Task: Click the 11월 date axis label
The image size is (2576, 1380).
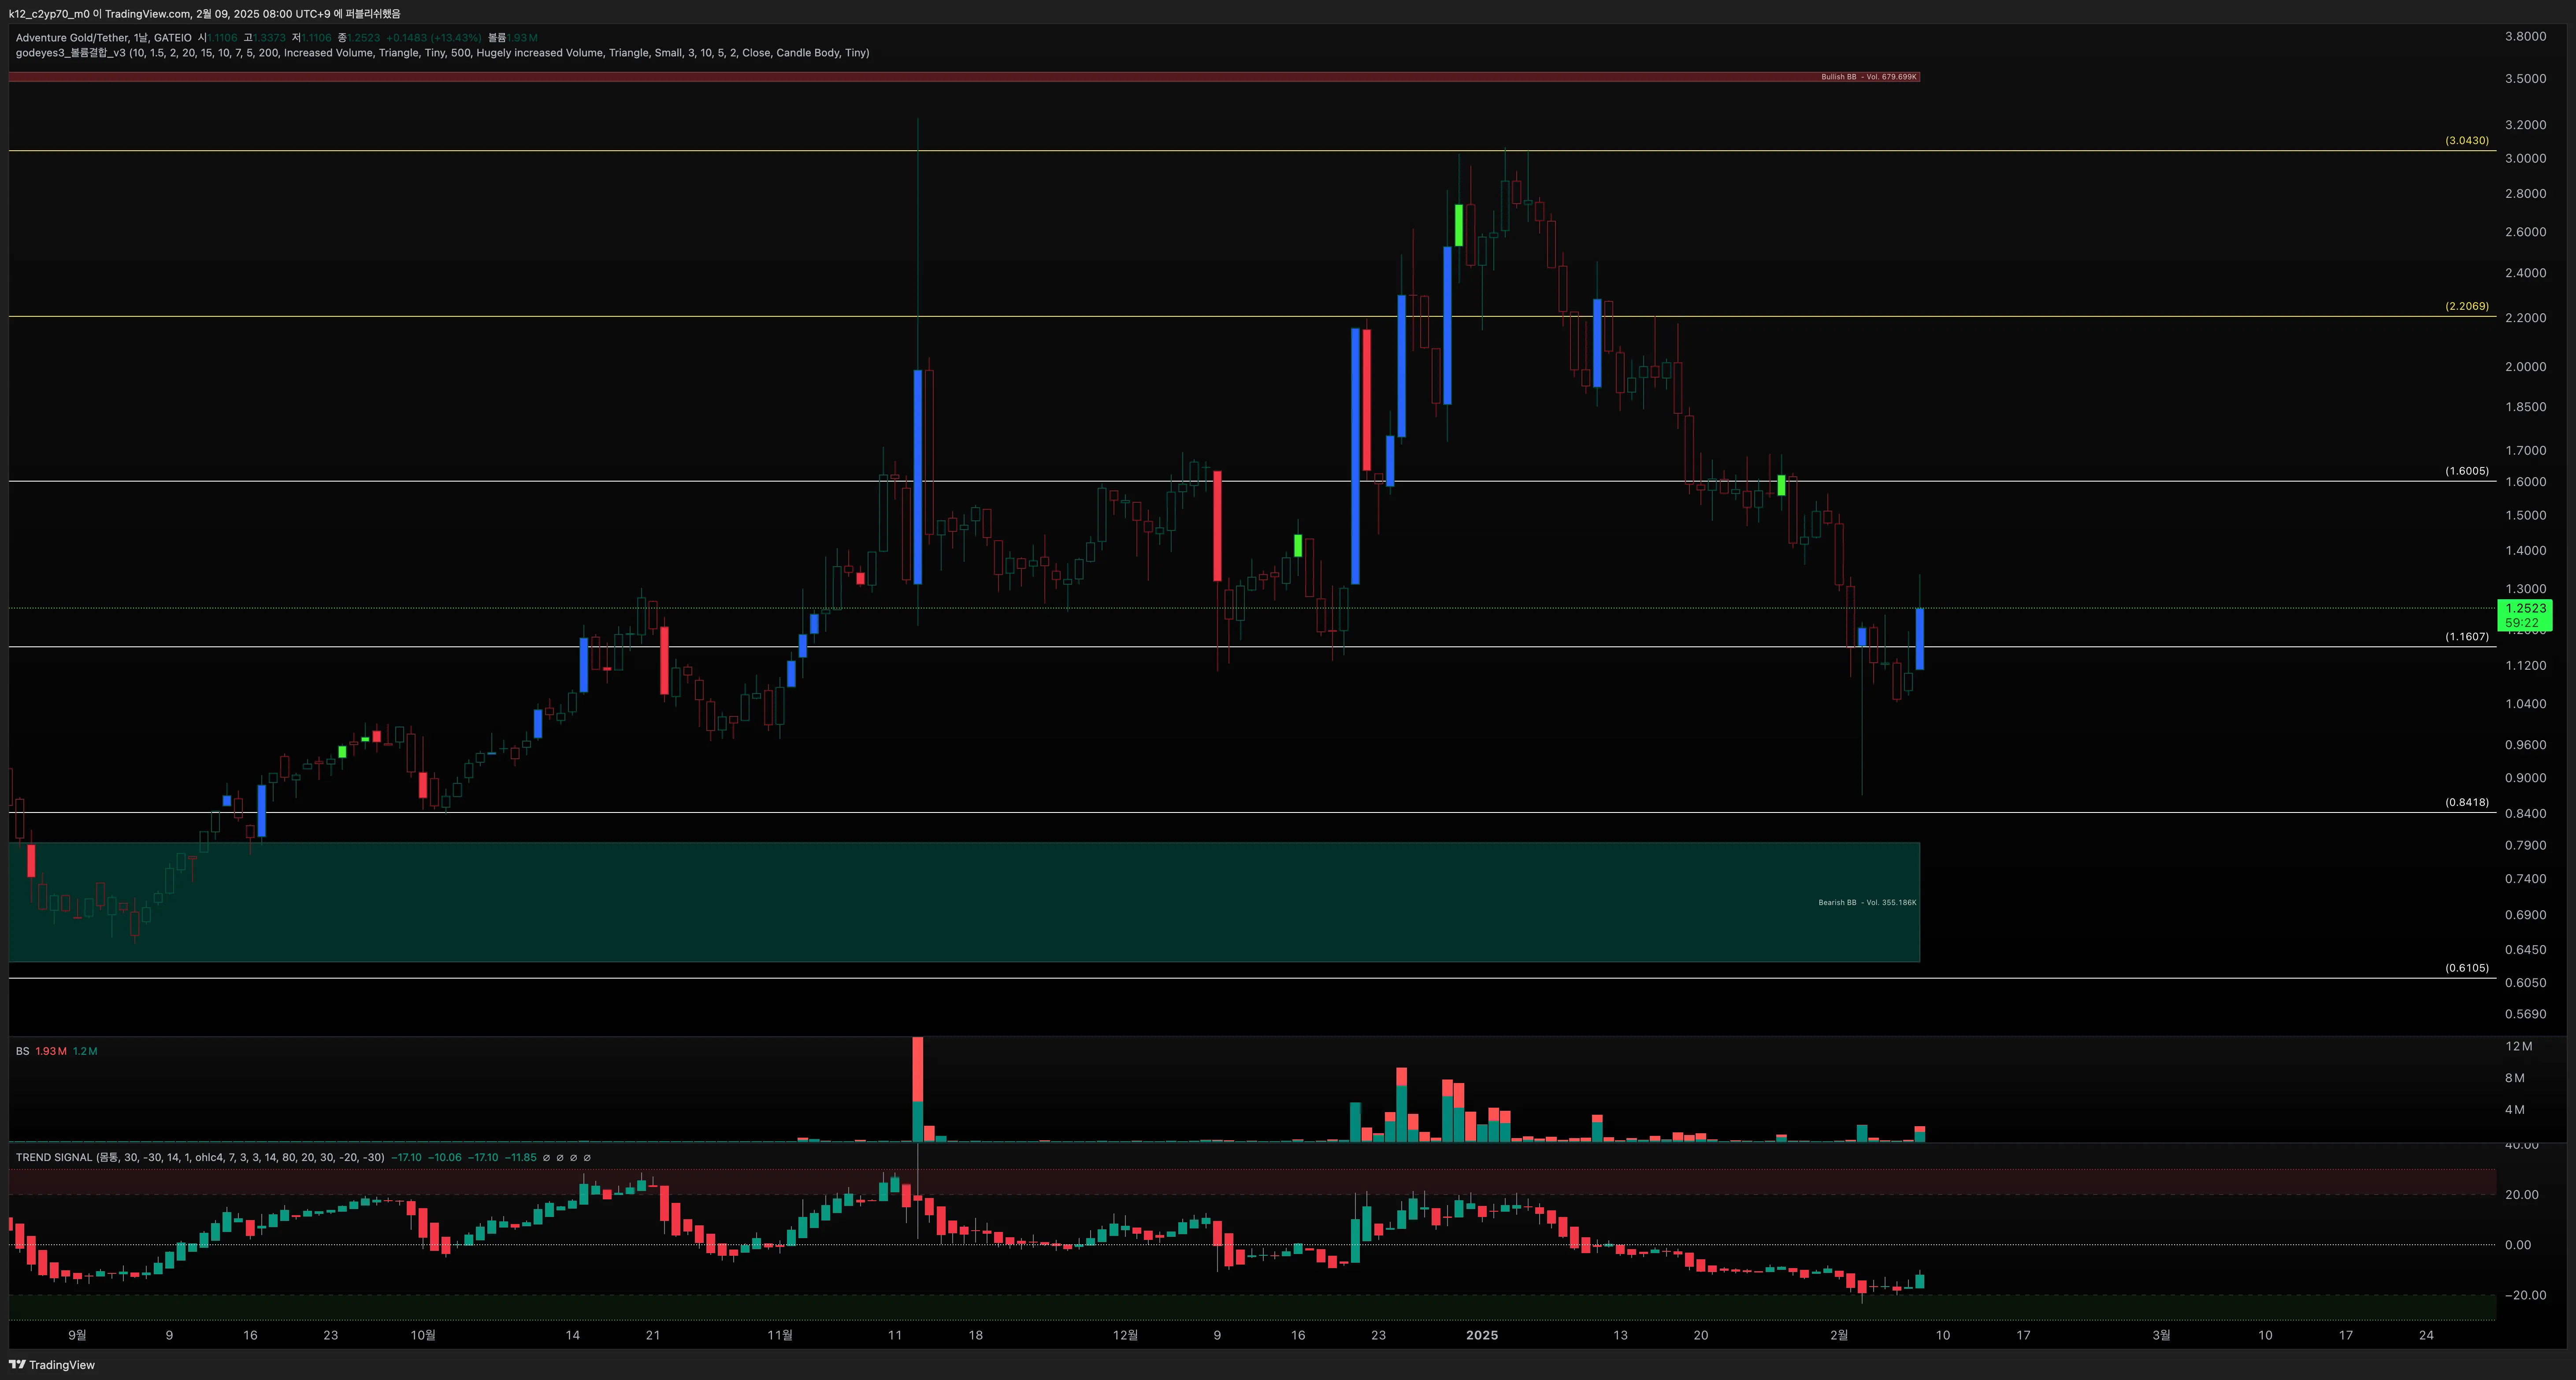Action: click(x=780, y=1335)
